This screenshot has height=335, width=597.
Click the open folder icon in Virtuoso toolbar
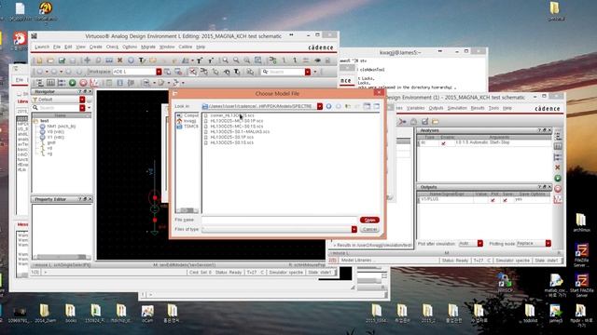click(50, 60)
